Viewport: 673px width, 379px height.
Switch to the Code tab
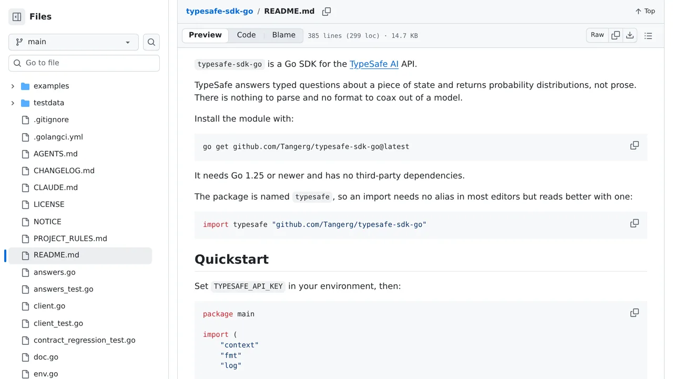click(246, 35)
